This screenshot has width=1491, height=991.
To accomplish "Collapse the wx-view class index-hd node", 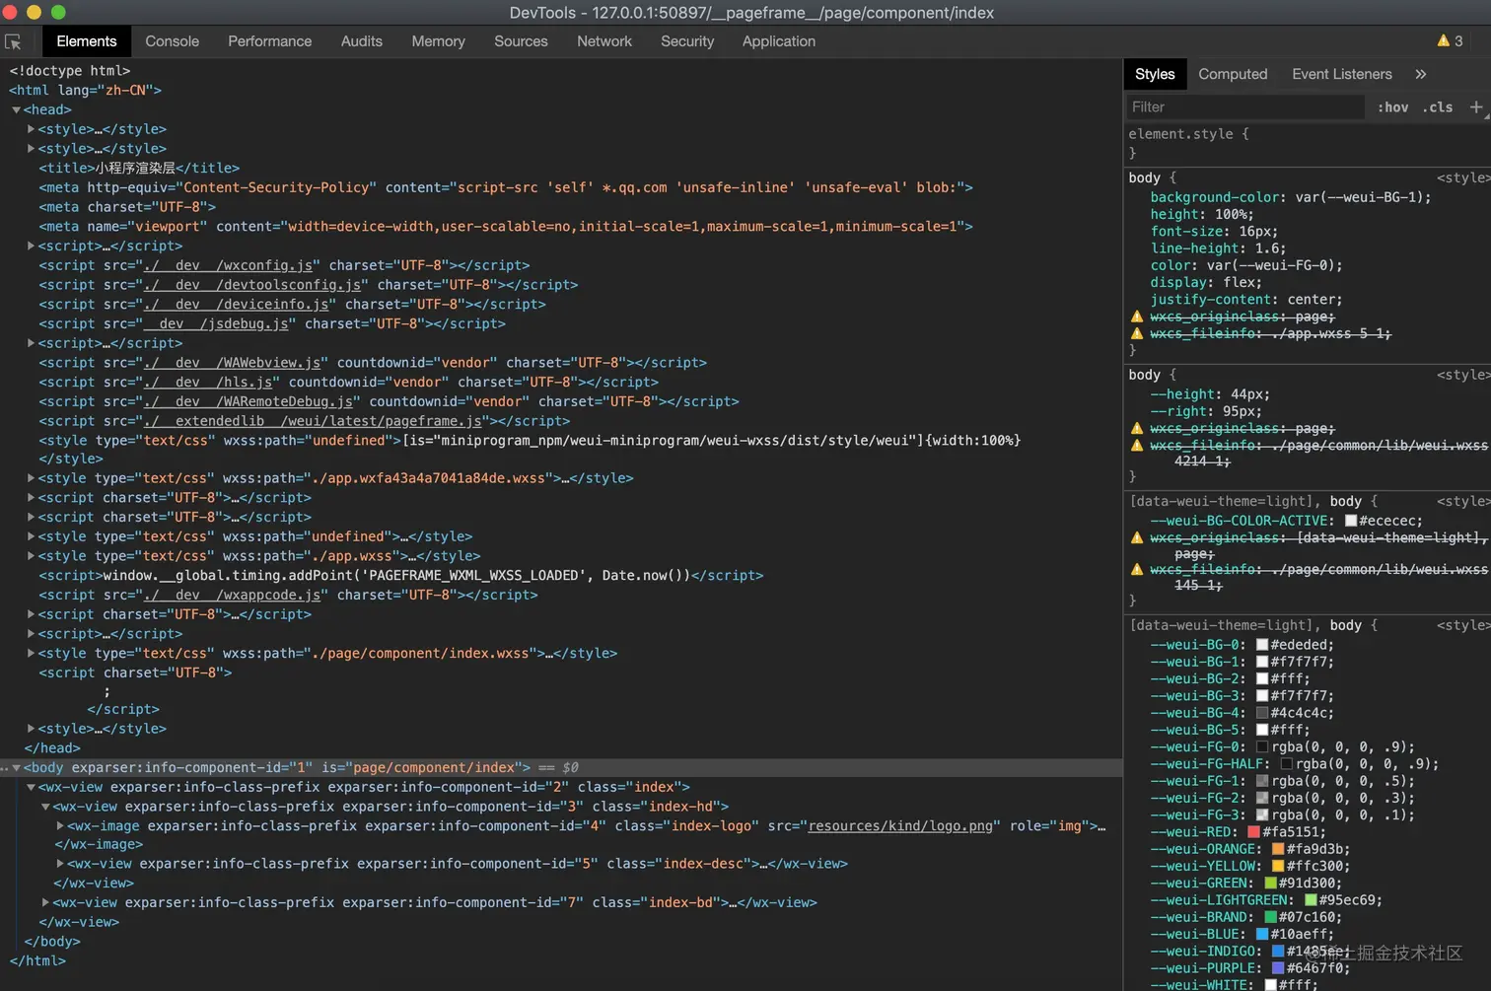I will 45,807.
